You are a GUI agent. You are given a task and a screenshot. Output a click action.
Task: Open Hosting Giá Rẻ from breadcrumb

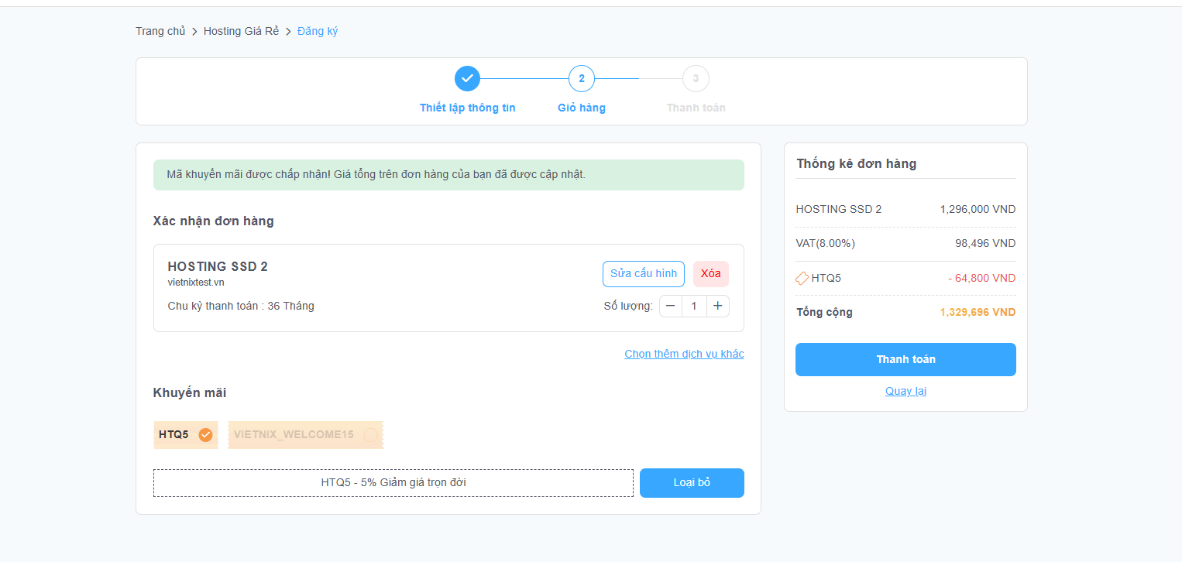(x=241, y=31)
